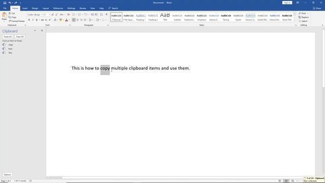This screenshot has width=325, height=183.
Task: Toggle align left paragraph alignment
Action: point(74,20)
